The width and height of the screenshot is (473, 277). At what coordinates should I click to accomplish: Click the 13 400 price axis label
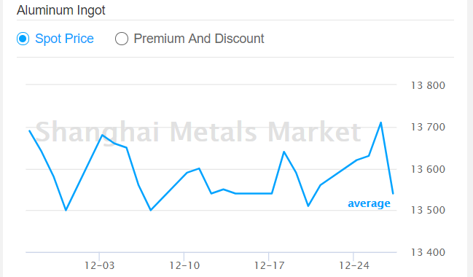428,252
